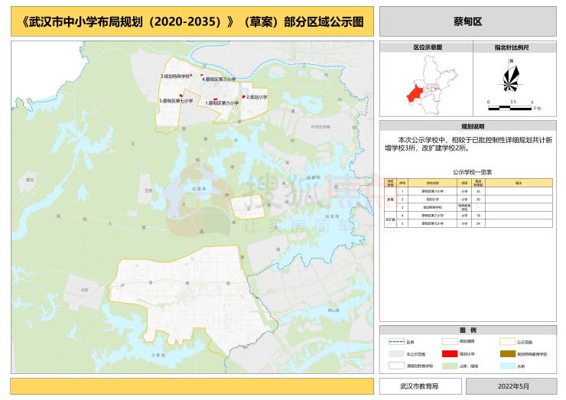The height and width of the screenshot is (400, 566).
Task: Click the 2022年5月 date box
Action: [x=512, y=386]
